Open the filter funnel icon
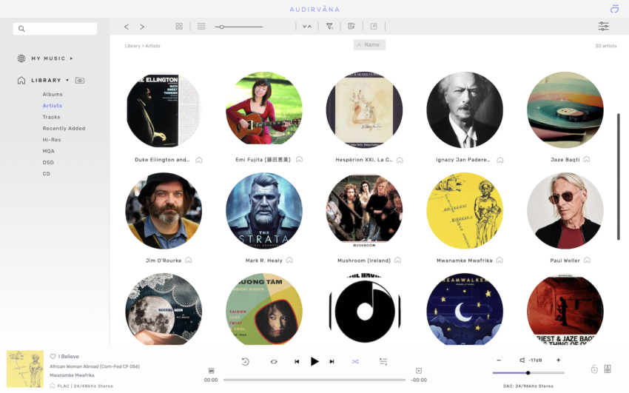629x393 pixels. point(329,26)
